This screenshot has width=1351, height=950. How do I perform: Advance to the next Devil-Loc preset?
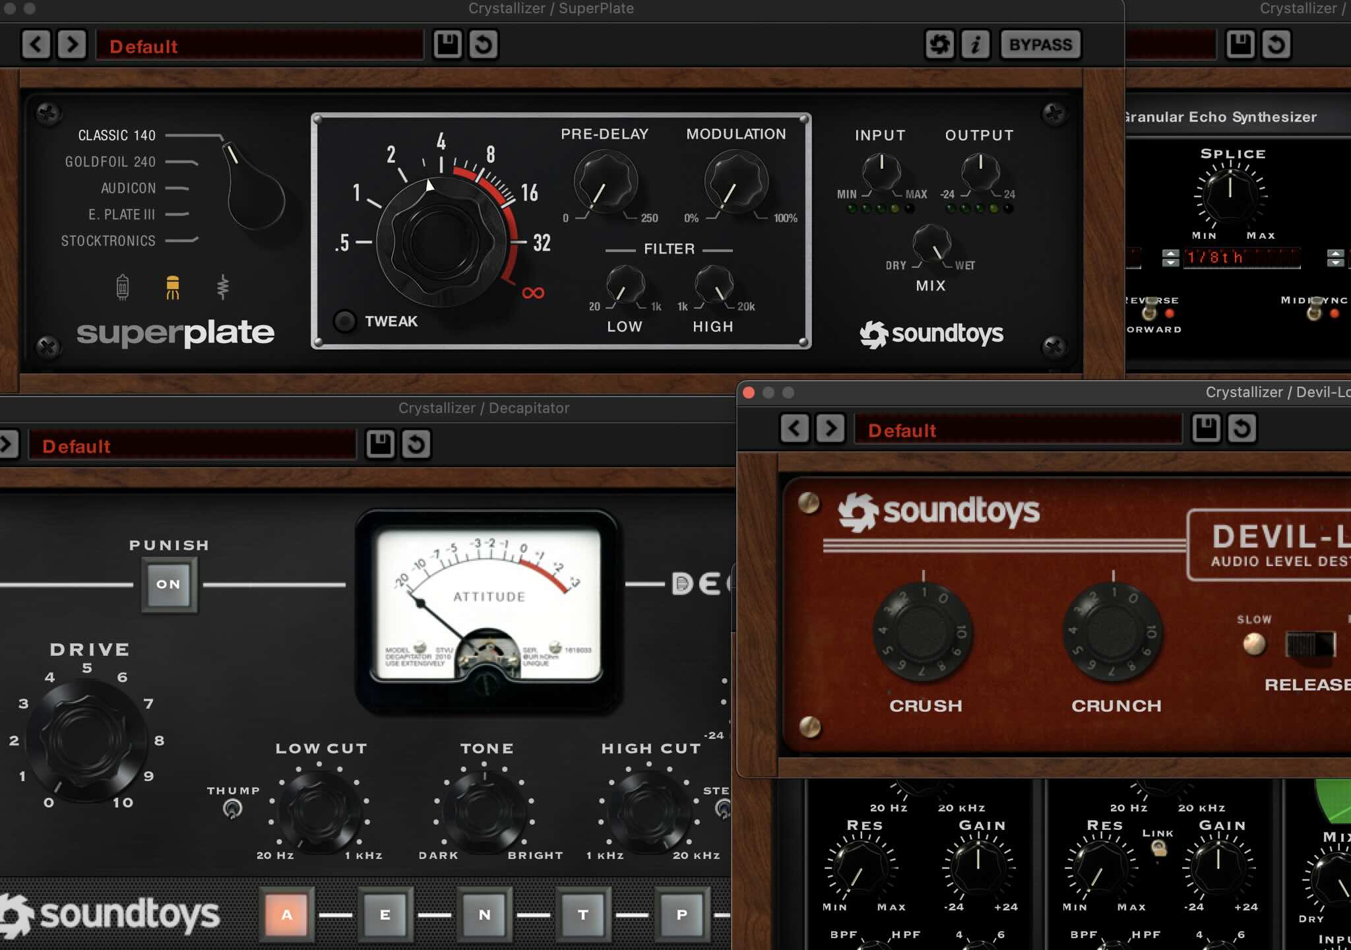(831, 429)
